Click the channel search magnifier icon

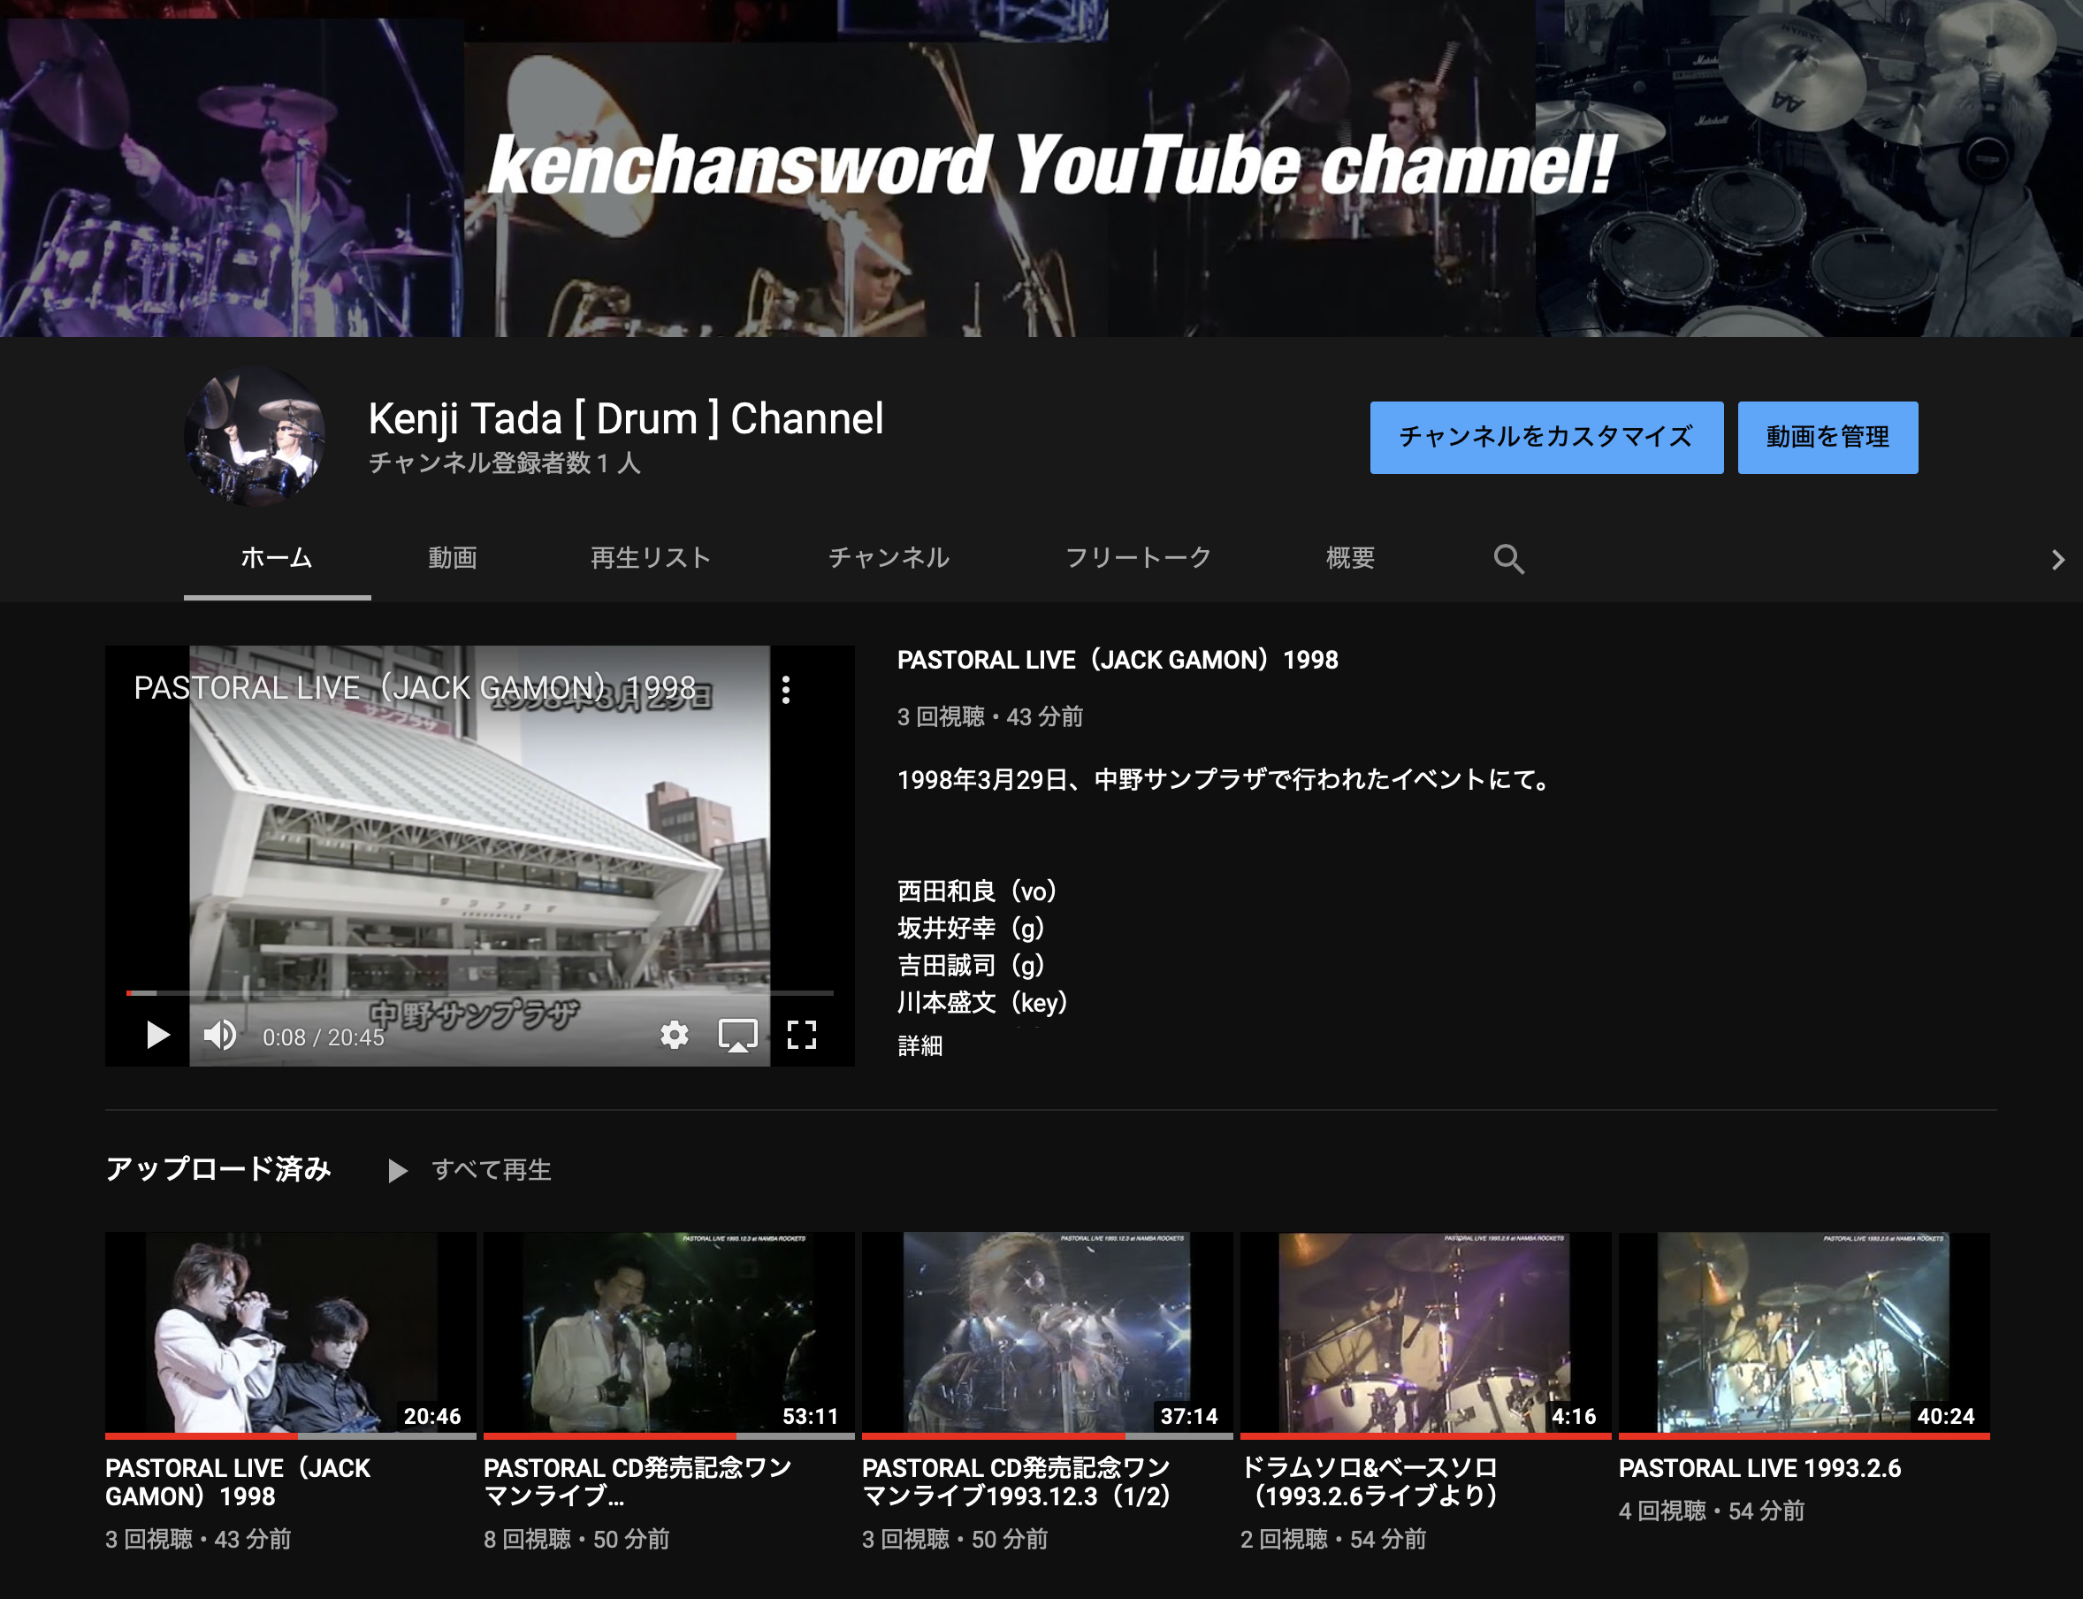click(x=1508, y=559)
